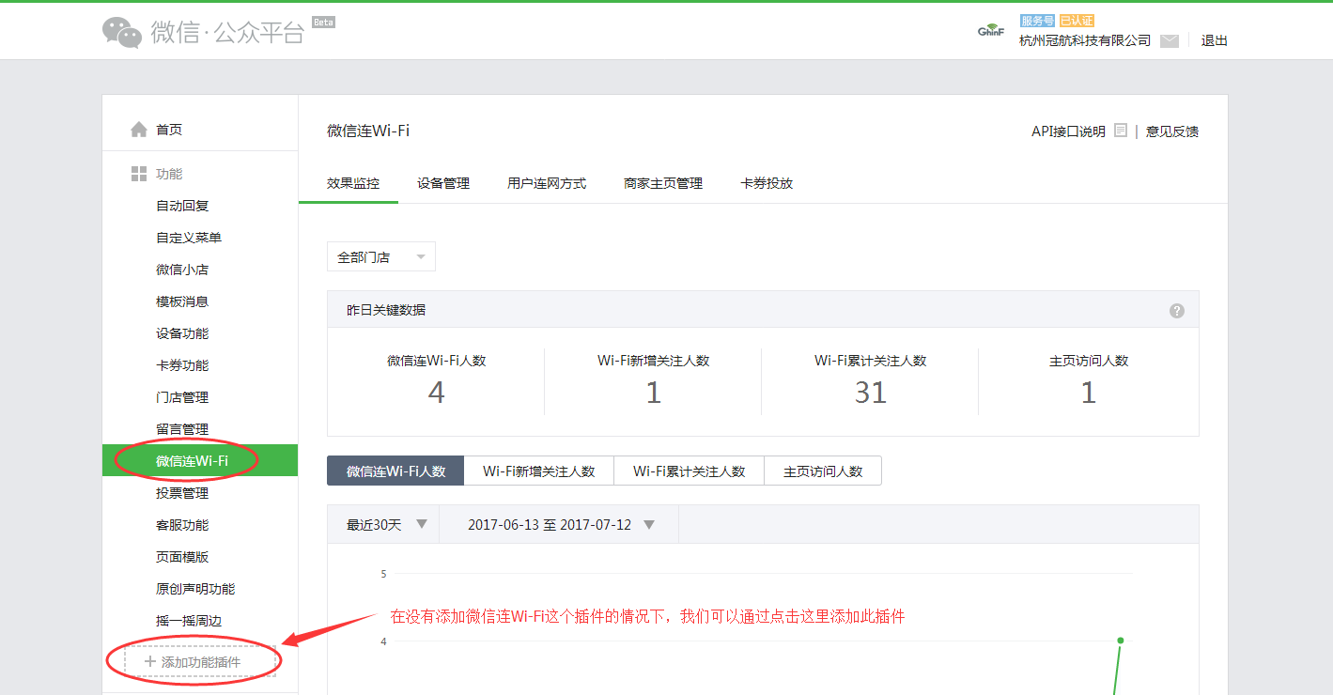Open the mail envelope icon in header

tap(1169, 40)
